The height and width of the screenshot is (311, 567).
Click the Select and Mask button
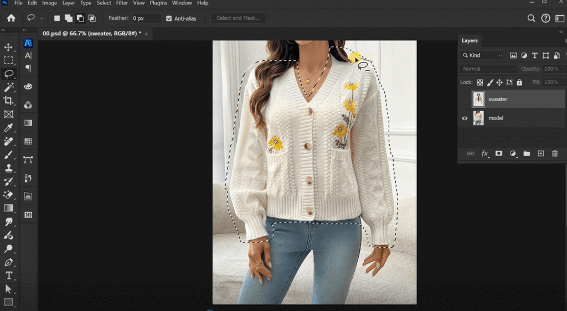click(238, 18)
